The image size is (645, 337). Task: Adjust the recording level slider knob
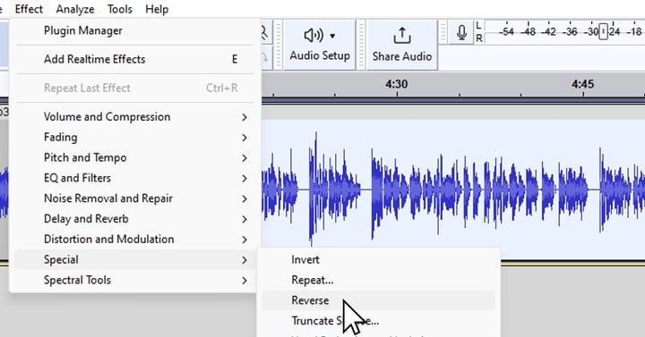point(603,31)
